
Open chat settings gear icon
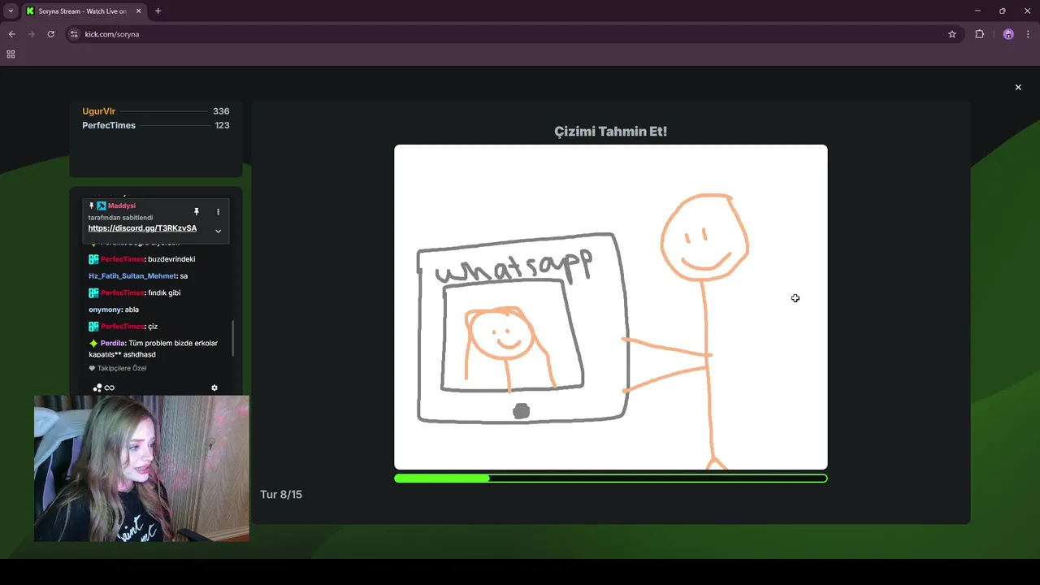pyautogui.click(x=214, y=388)
